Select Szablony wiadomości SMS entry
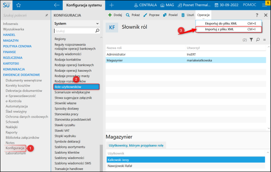271x172 pixels. pyautogui.click(x=73, y=163)
